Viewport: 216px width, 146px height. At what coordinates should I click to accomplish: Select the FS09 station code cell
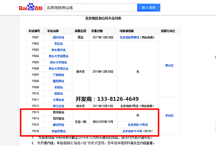[35, 87]
